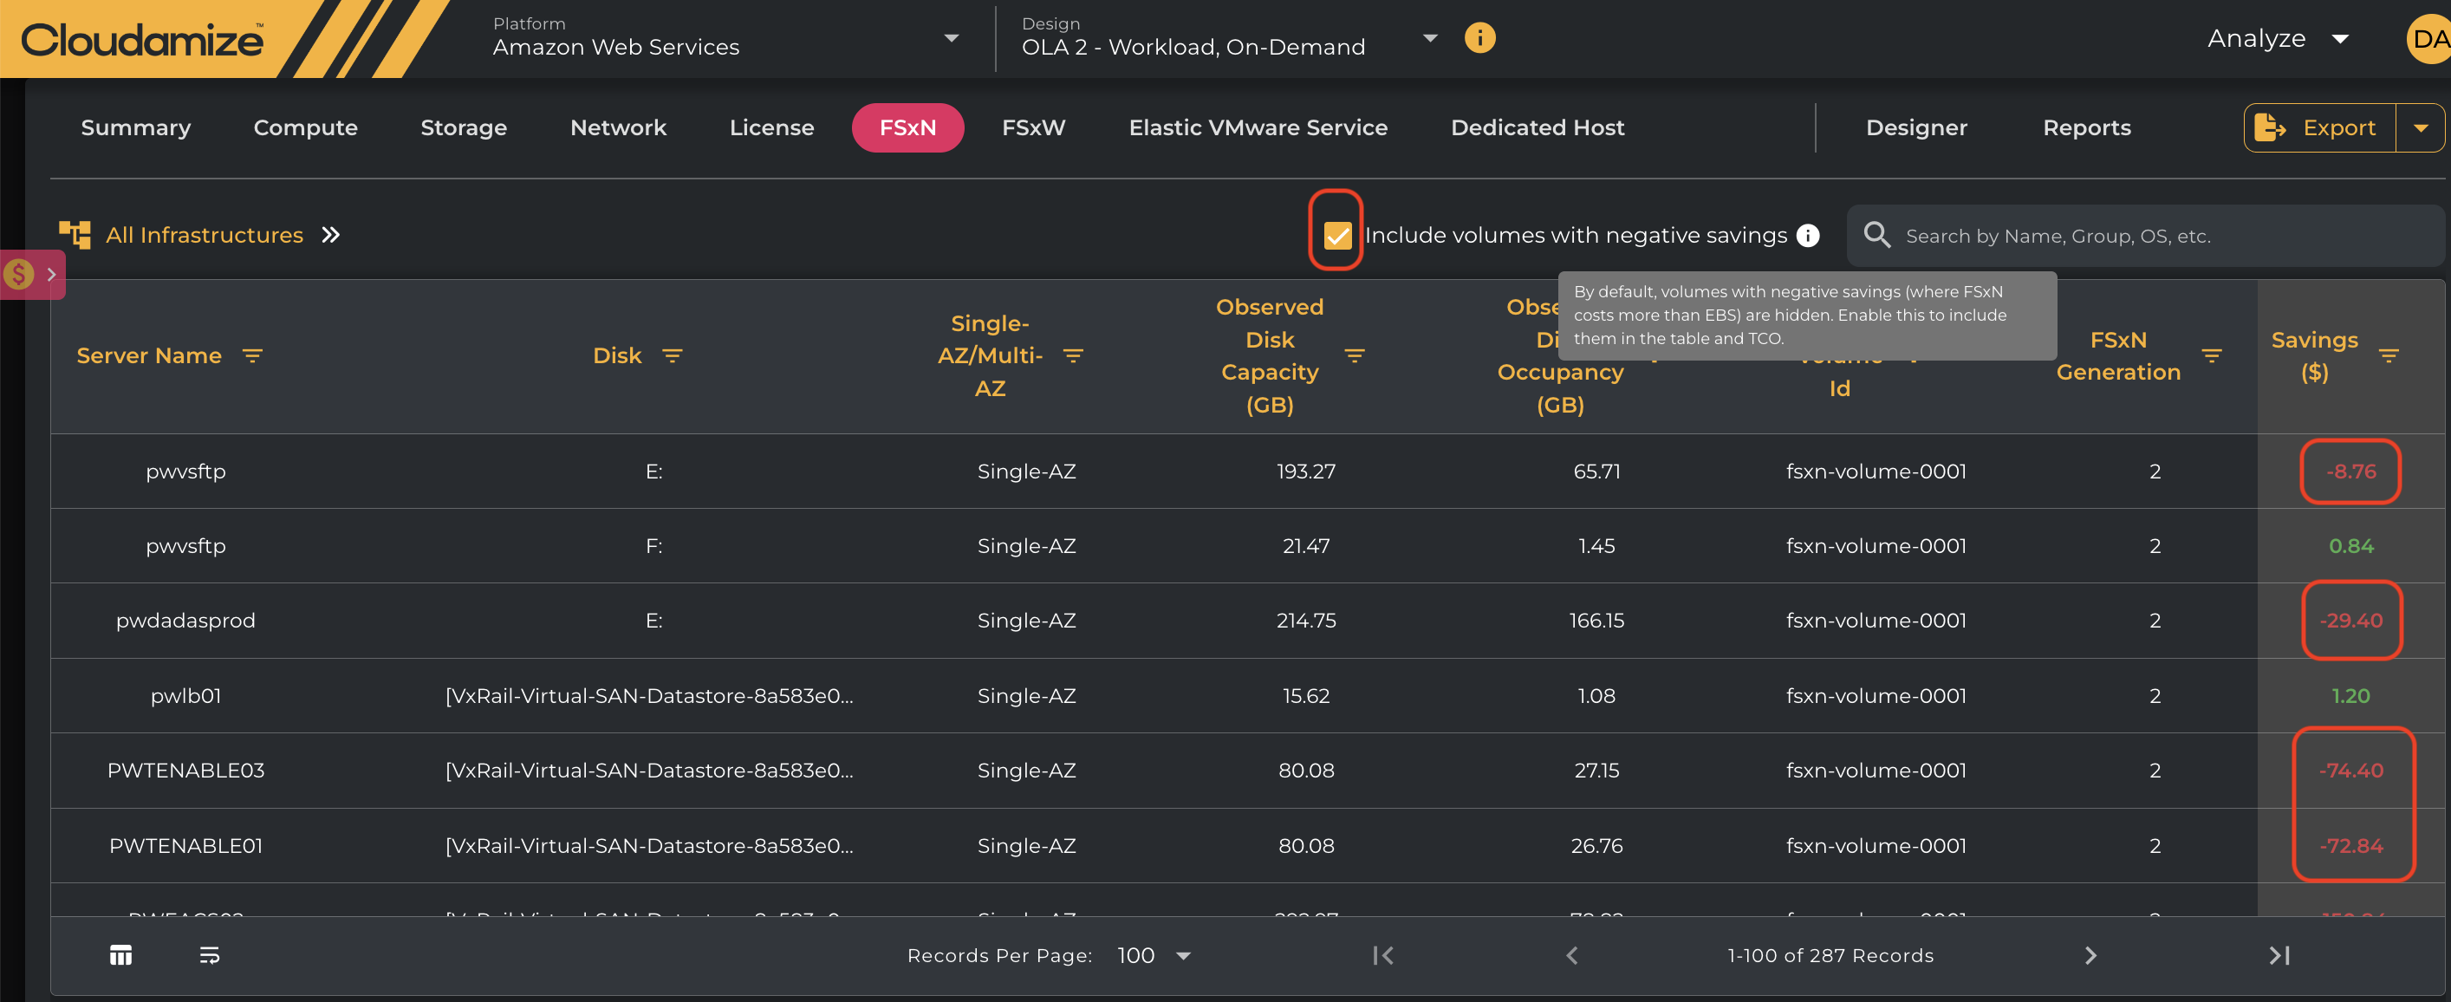Go to the next page
This screenshot has width=2451, height=1002.
(x=2090, y=955)
